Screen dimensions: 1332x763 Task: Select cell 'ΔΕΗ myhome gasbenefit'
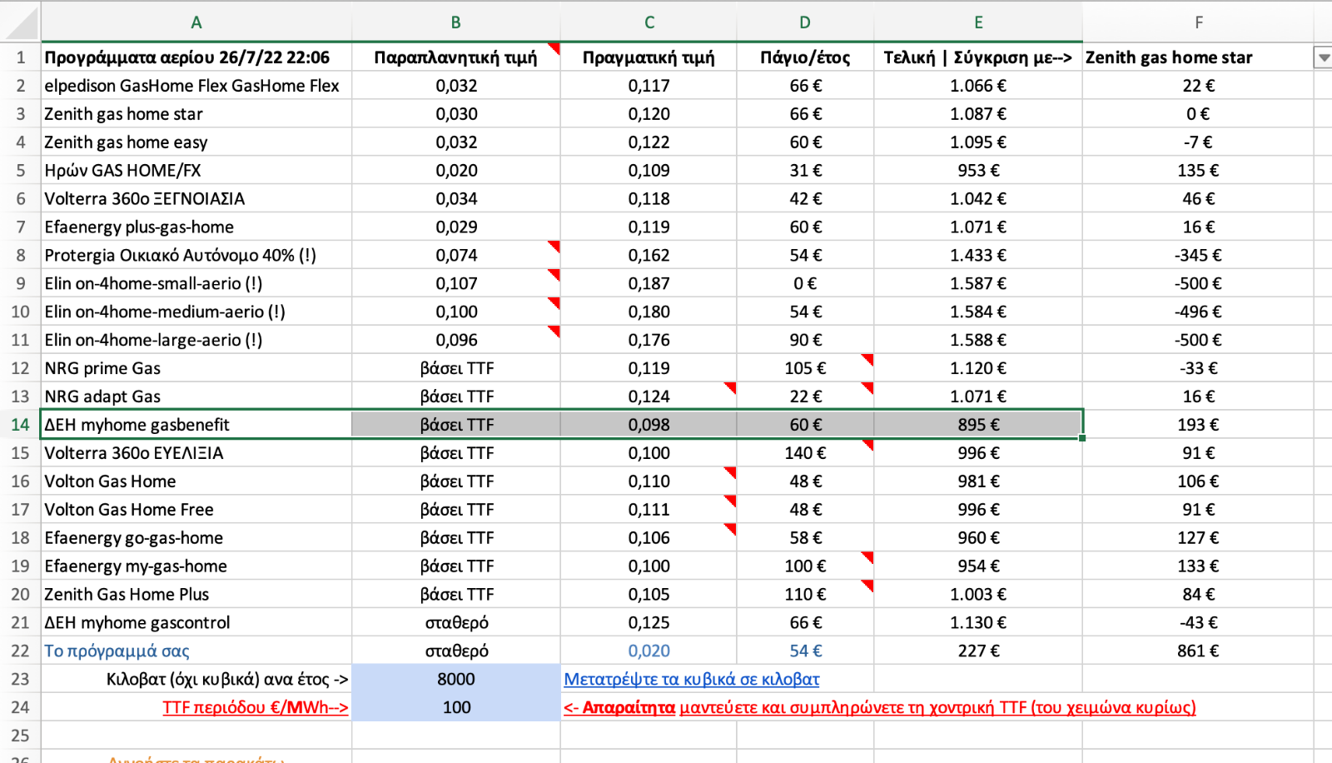click(196, 425)
